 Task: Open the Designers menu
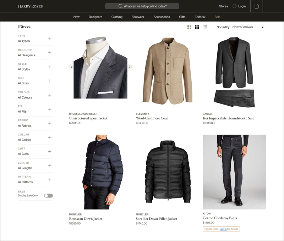point(95,17)
